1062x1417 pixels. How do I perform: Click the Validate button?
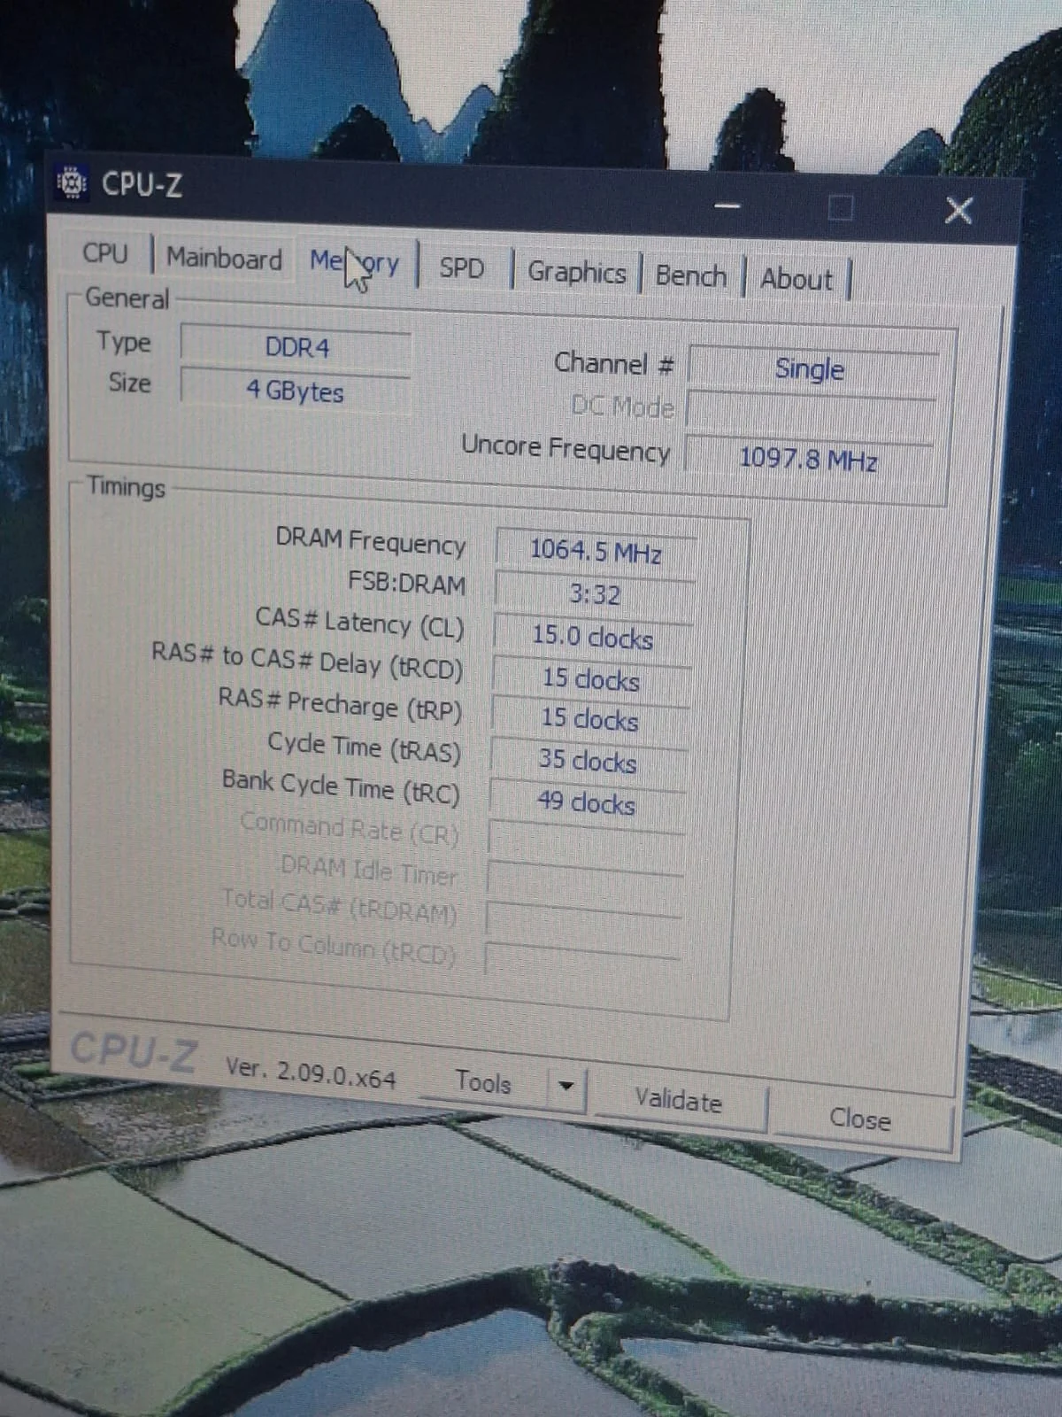[679, 1101]
